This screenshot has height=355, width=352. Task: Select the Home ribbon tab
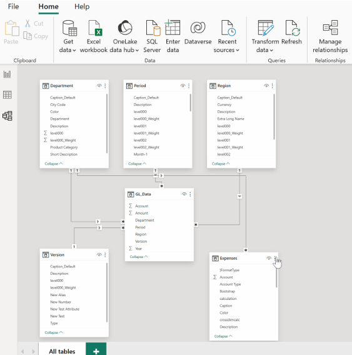coord(48,6)
